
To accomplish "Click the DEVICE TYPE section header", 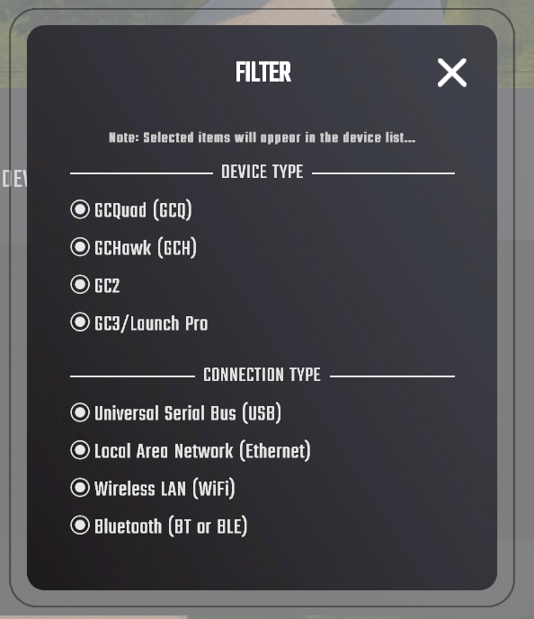I will pos(263,172).
